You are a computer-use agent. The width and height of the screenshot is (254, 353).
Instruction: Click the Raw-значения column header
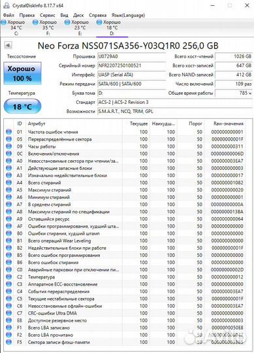coord(229,124)
